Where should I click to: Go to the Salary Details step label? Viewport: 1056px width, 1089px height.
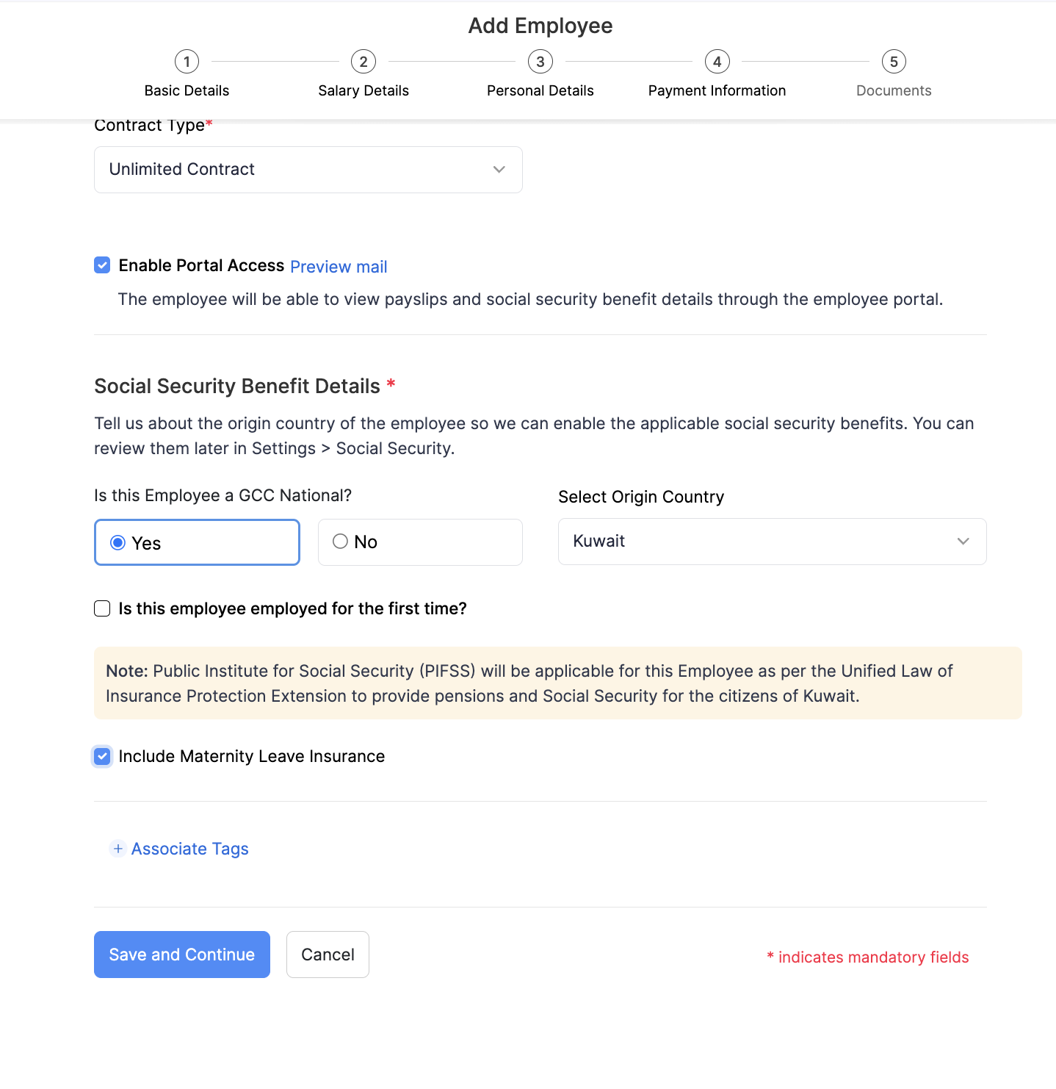click(x=364, y=90)
